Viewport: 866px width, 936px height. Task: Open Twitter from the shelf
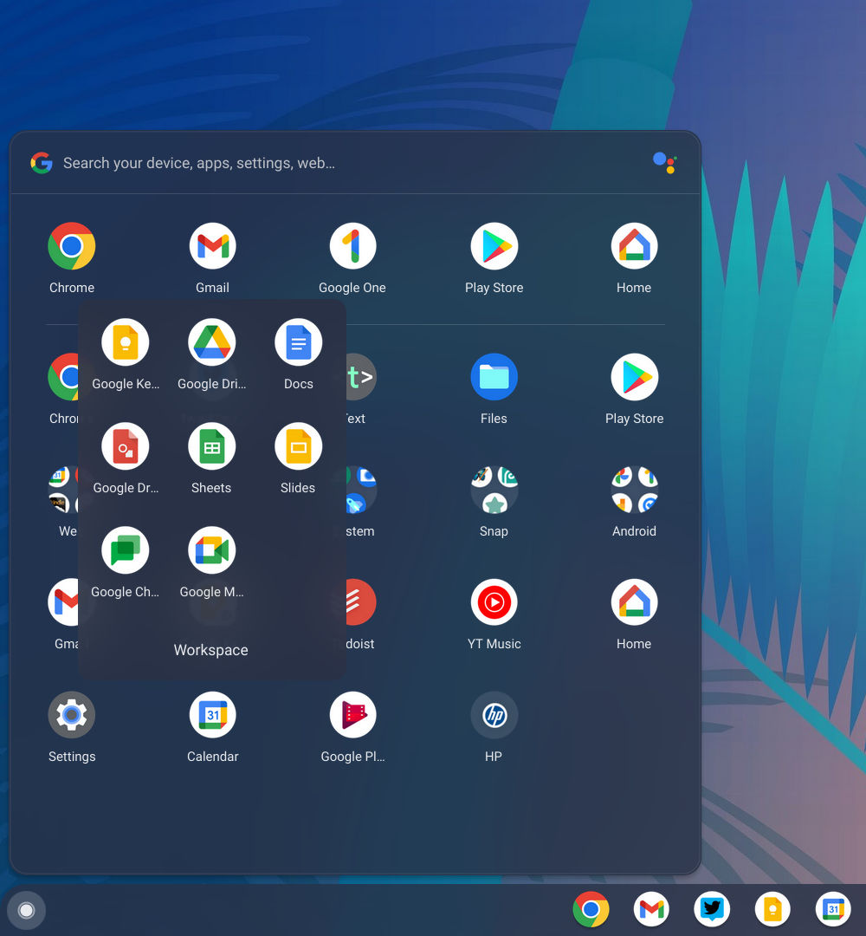[x=712, y=909]
